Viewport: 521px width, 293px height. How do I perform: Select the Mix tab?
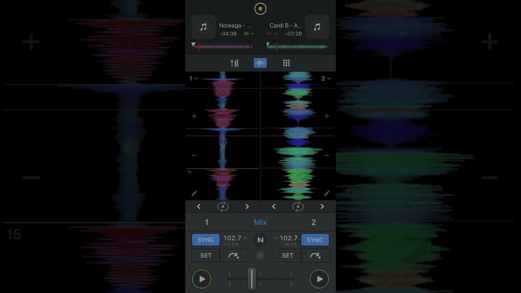[x=260, y=222]
